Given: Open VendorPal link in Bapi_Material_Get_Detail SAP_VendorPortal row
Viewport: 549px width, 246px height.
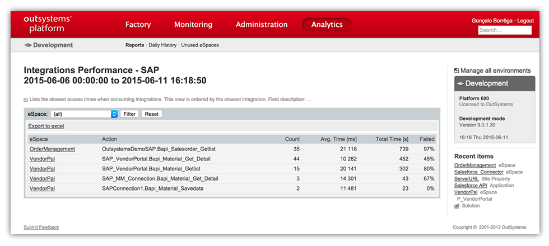Looking at the screenshot, I should 43,159.
